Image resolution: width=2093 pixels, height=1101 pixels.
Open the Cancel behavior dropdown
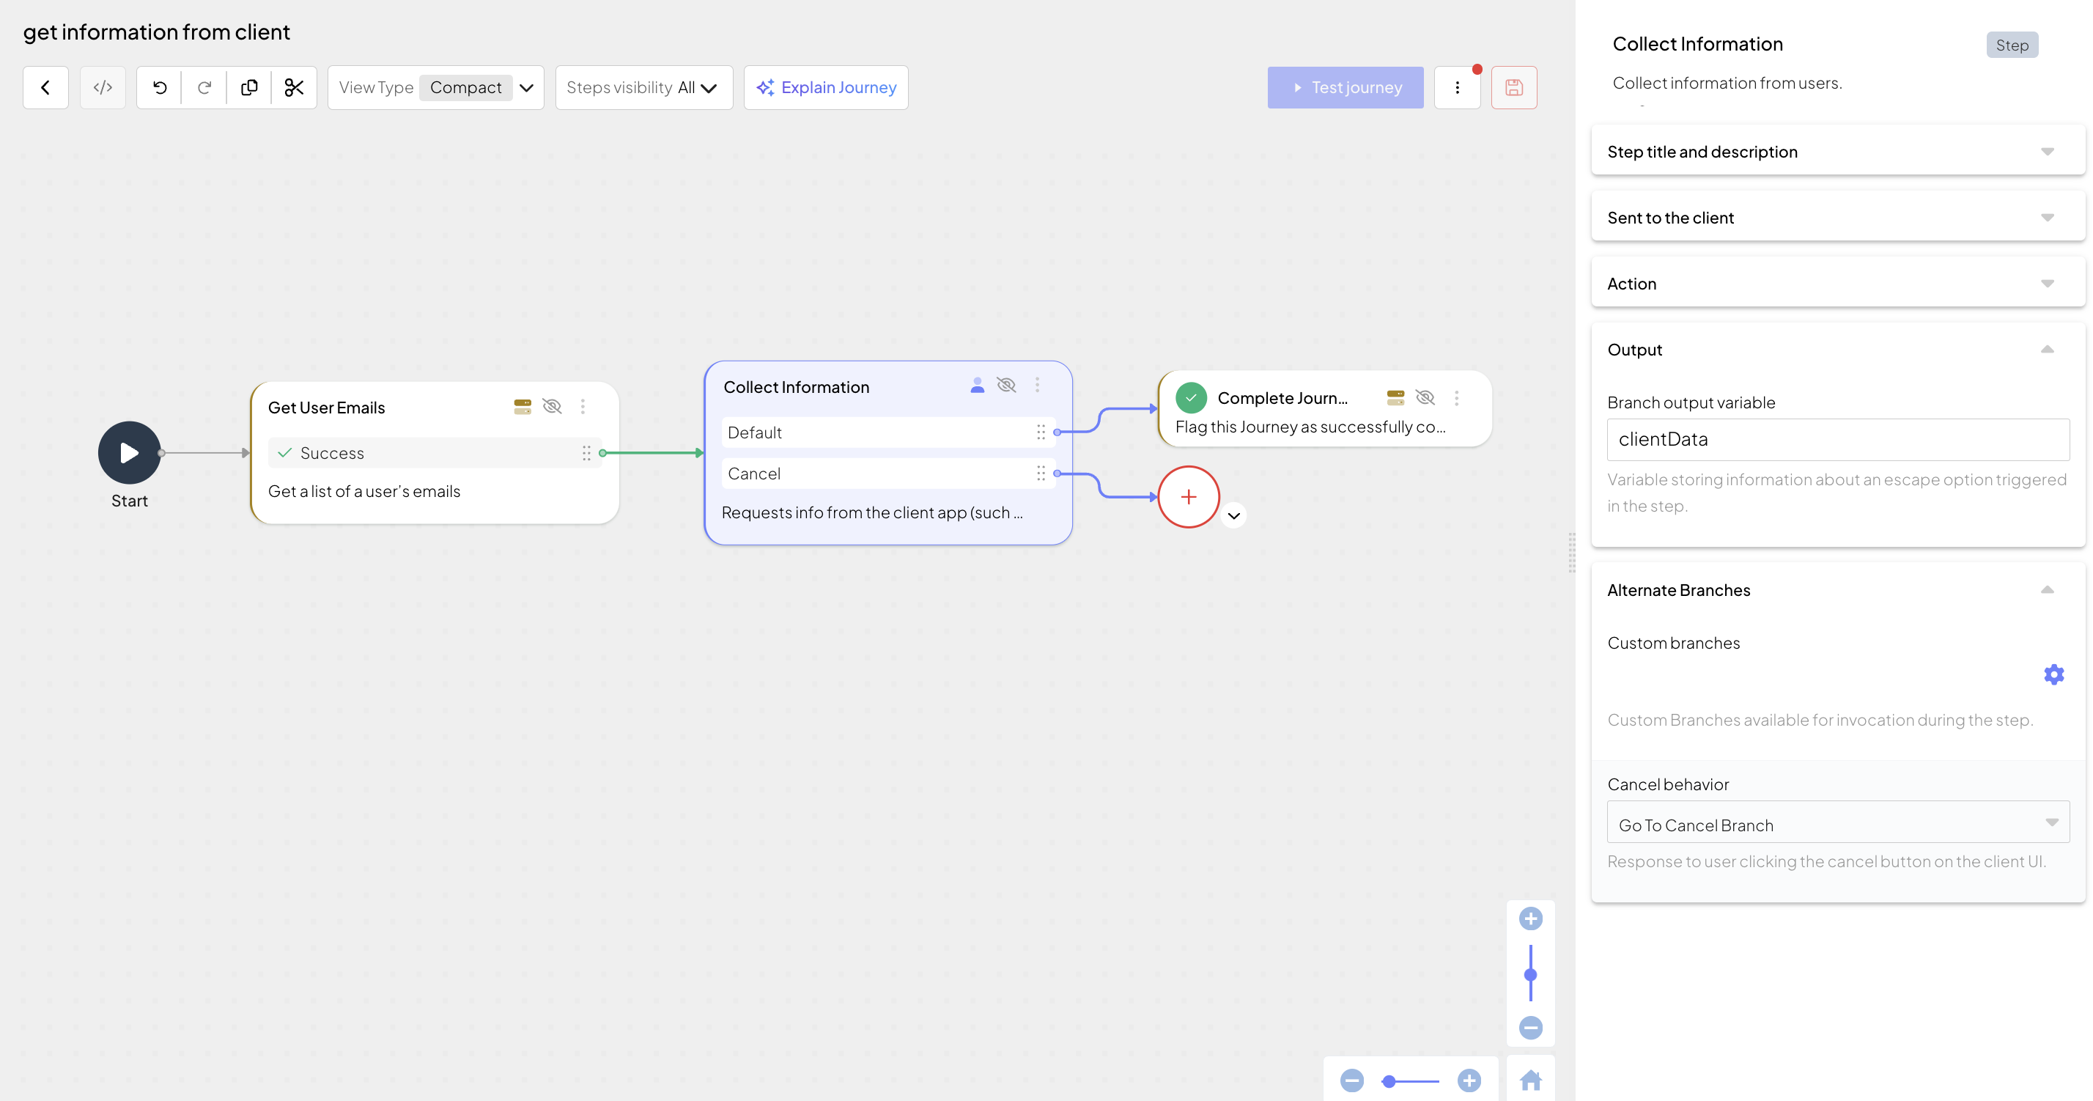[x=1837, y=825]
